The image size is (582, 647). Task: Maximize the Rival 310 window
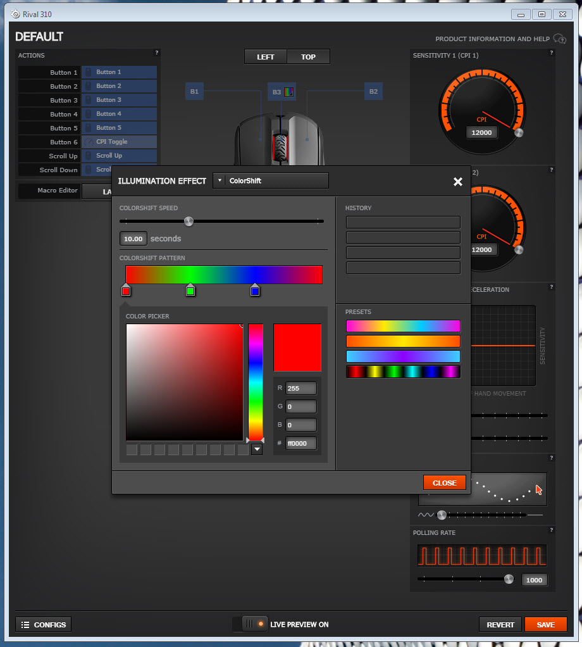coord(542,15)
